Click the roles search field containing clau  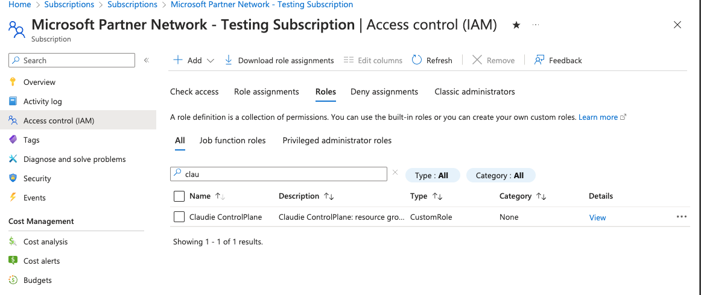pyautogui.click(x=284, y=174)
